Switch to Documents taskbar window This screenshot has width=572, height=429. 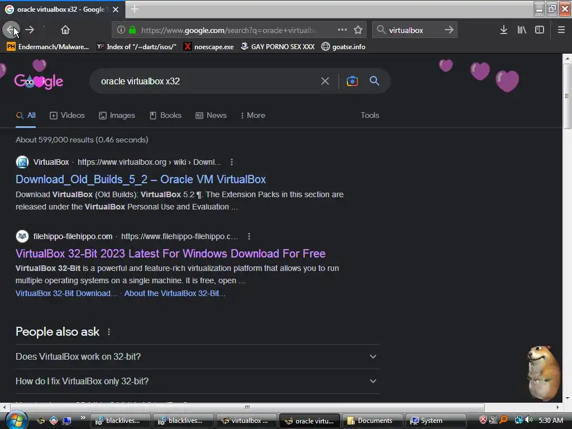373,421
